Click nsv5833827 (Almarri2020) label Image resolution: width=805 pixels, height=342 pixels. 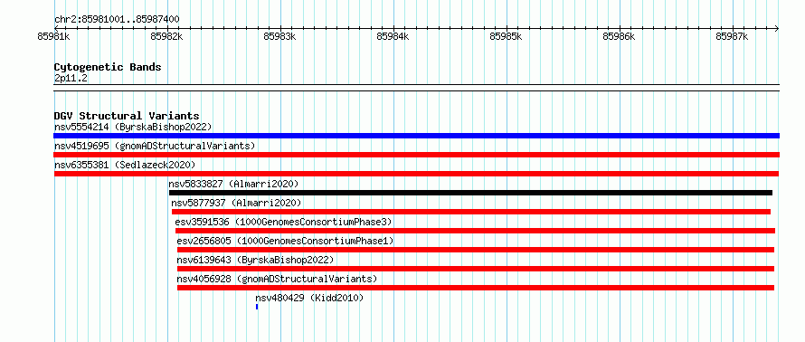[233, 184]
